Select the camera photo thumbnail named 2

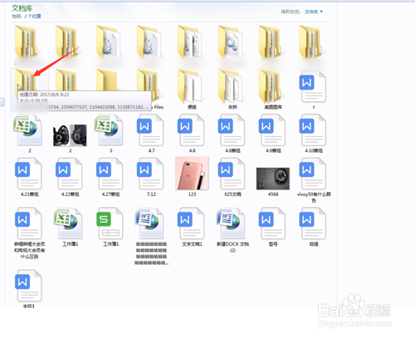tap(70, 138)
